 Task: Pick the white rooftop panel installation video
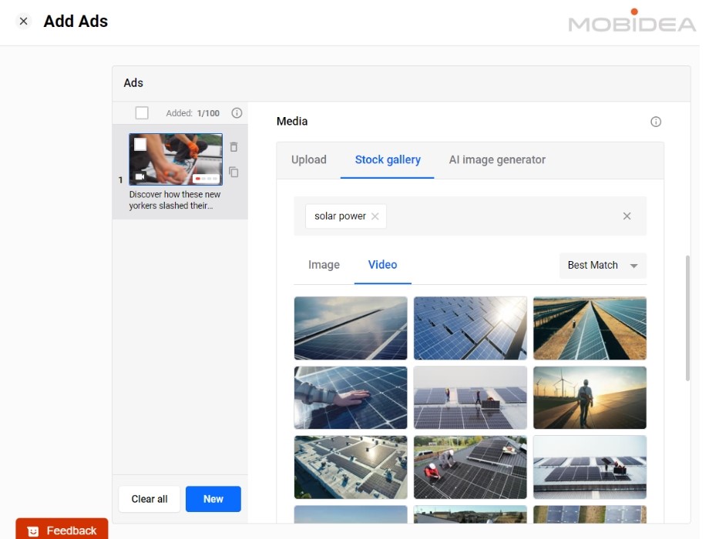pyautogui.click(x=590, y=467)
